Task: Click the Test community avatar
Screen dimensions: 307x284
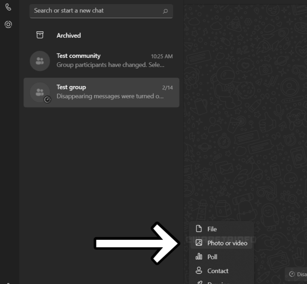Action: click(x=40, y=61)
